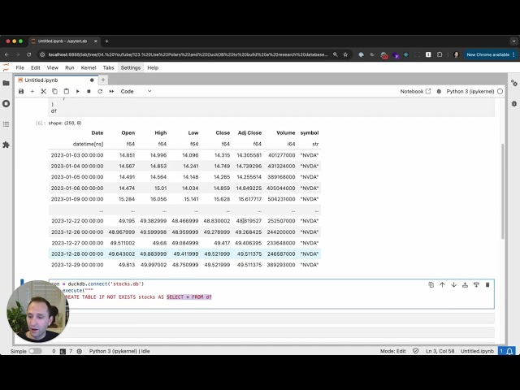
Task: Click the kernel status circle indicator
Action: point(500,91)
